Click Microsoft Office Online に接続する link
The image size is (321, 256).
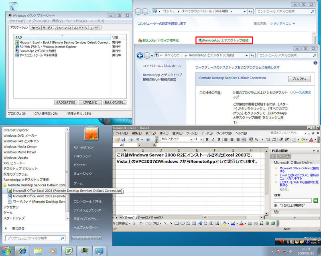point(299,170)
